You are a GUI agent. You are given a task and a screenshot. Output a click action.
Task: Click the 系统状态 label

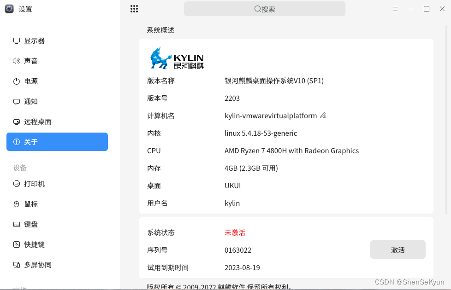click(161, 232)
